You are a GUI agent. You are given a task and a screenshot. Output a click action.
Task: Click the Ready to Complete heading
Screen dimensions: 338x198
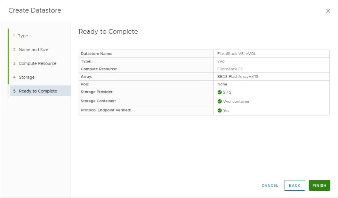pos(108,32)
